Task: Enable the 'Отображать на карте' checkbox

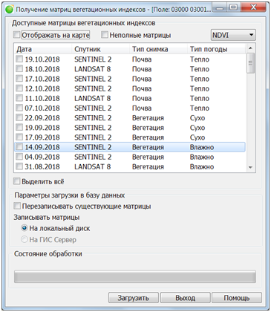Action: [16, 35]
